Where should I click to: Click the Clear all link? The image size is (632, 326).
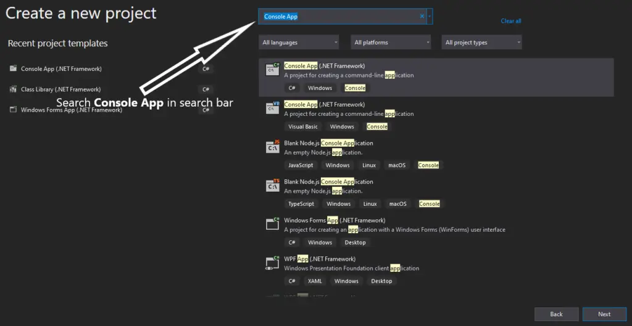tap(510, 21)
